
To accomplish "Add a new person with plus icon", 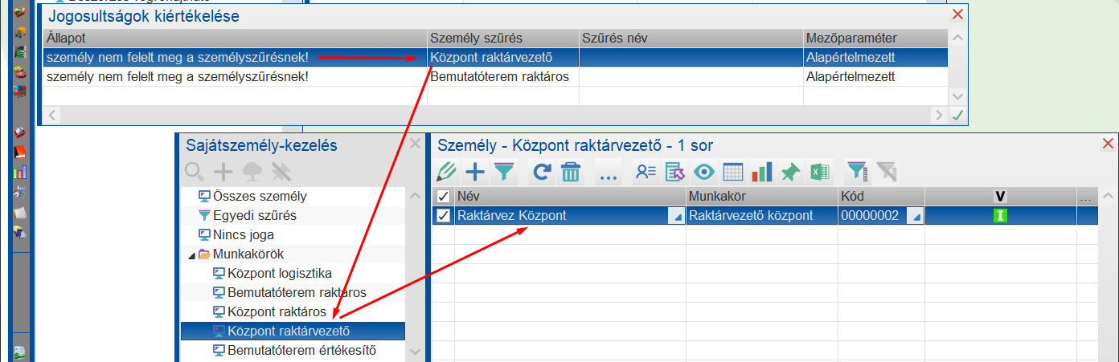I will pos(476,172).
